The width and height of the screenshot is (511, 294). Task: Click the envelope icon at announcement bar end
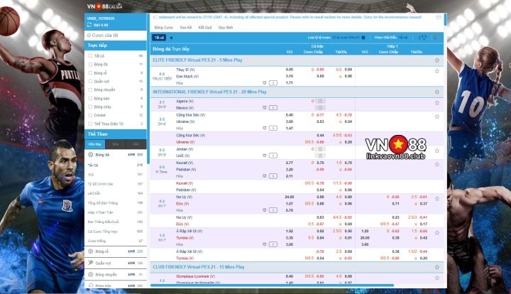coord(439,17)
